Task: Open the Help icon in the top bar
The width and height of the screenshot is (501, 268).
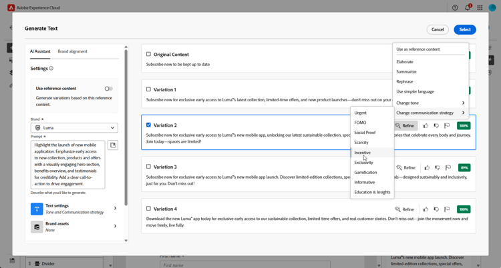Action: tap(455, 7)
